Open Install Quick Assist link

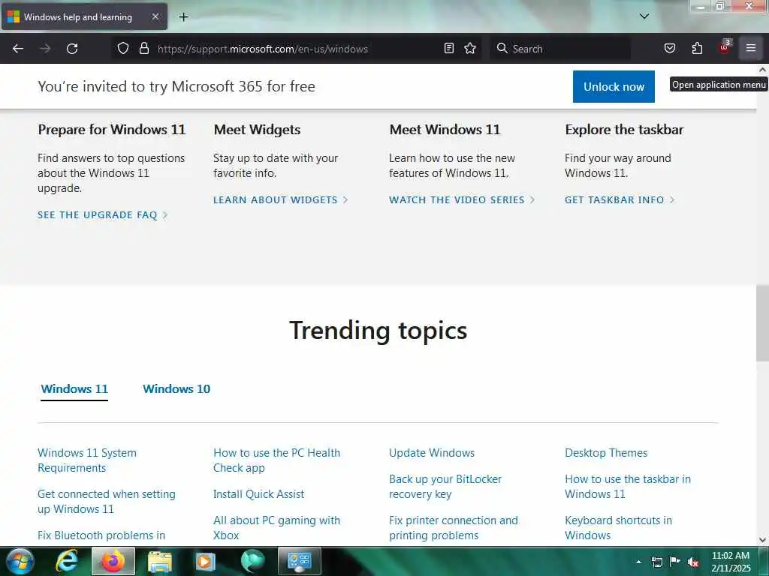tap(258, 494)
